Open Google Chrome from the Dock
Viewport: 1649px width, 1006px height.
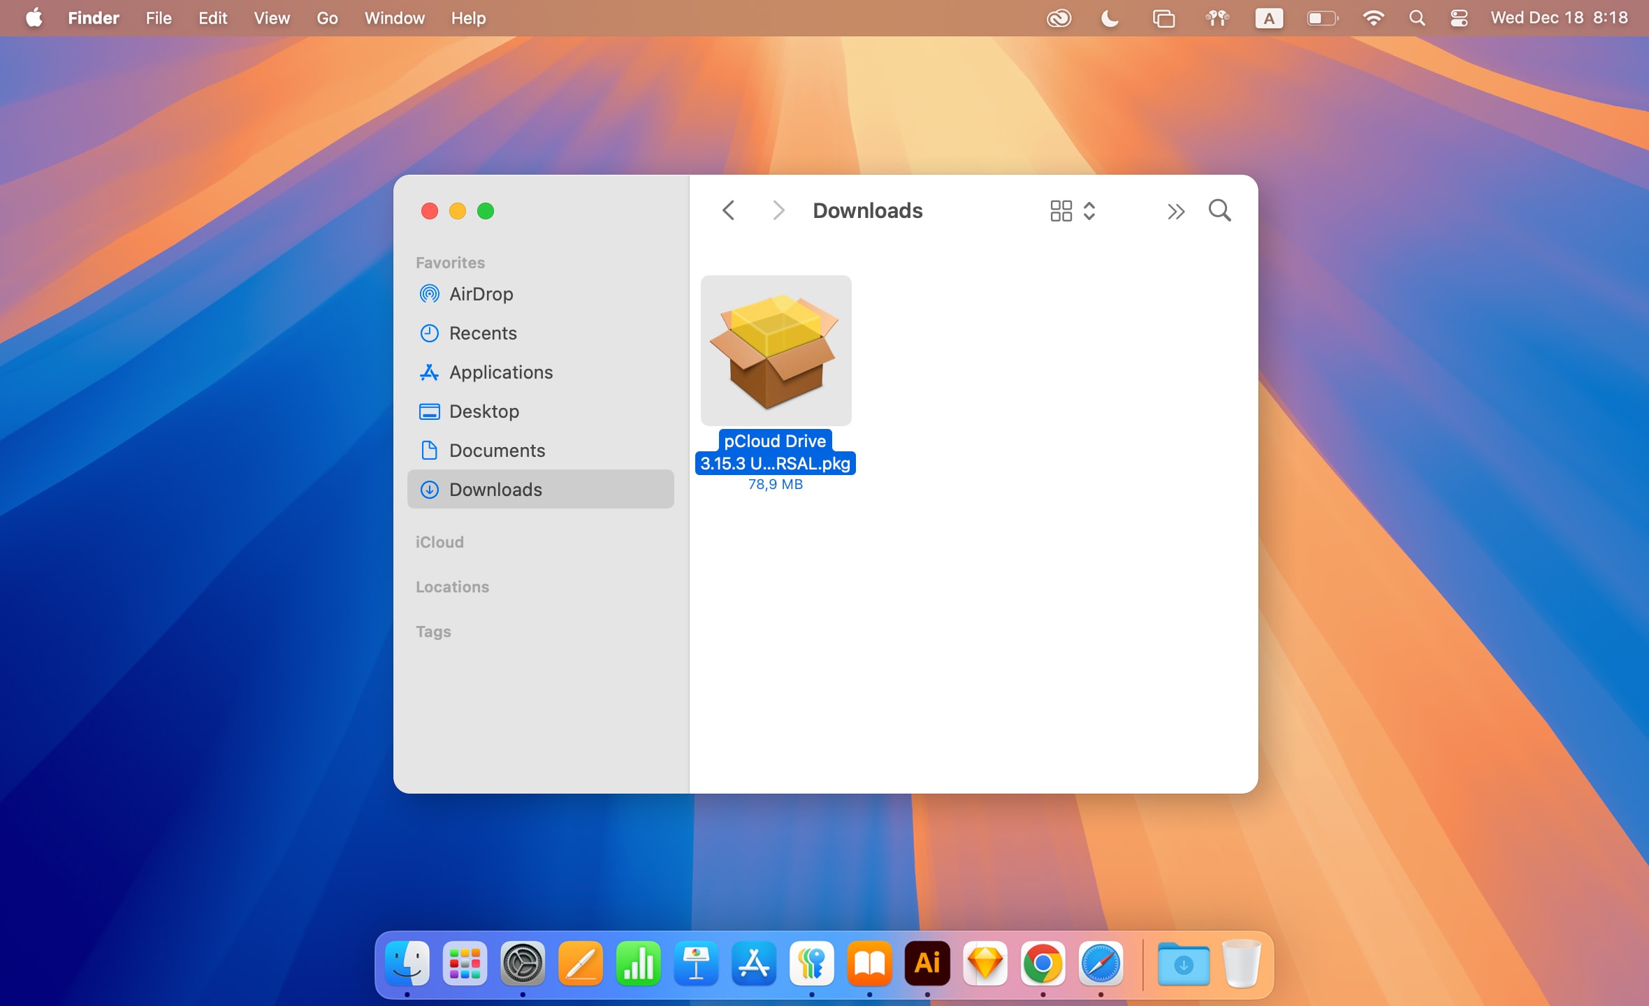point(1043,964)
